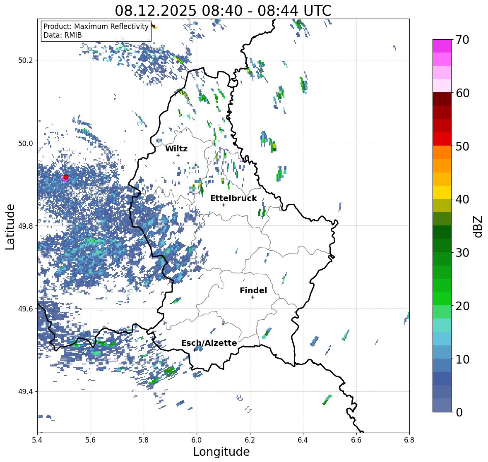488x462 pixels.
Task: Click the 6.0 longitude tick label
Action: click(x=197, y=440)
